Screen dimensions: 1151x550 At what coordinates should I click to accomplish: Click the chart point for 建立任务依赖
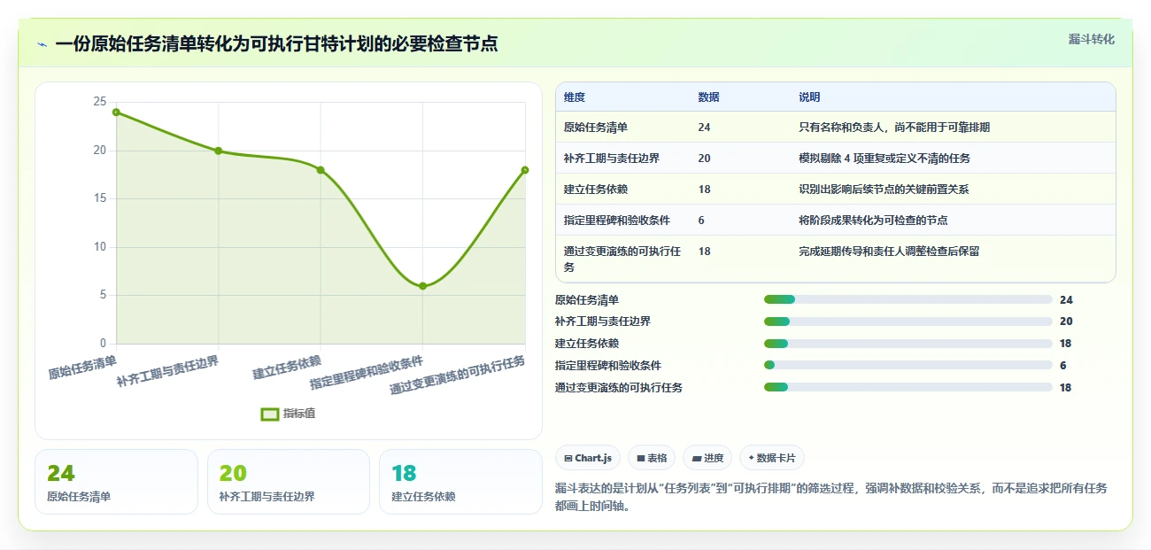pos(321,170)
